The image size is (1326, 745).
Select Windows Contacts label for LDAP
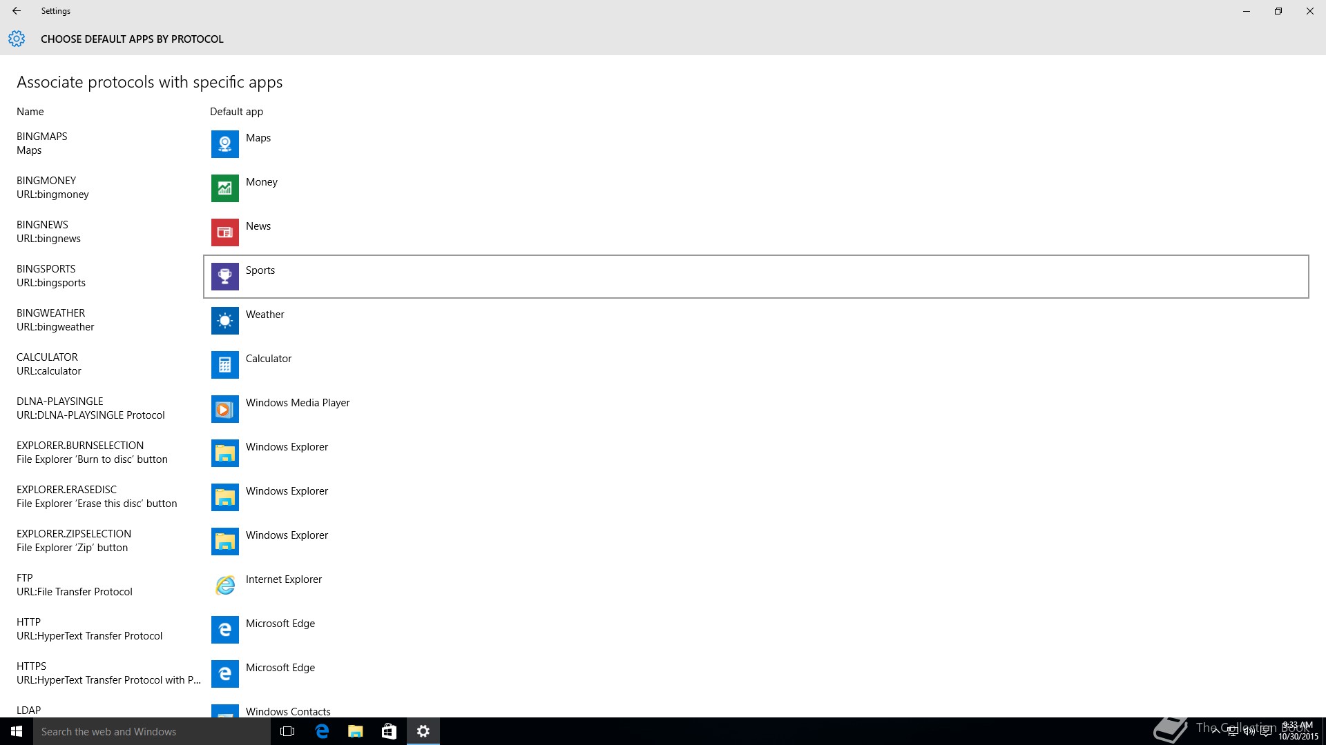pyautogui.click(x=288, y=711)
